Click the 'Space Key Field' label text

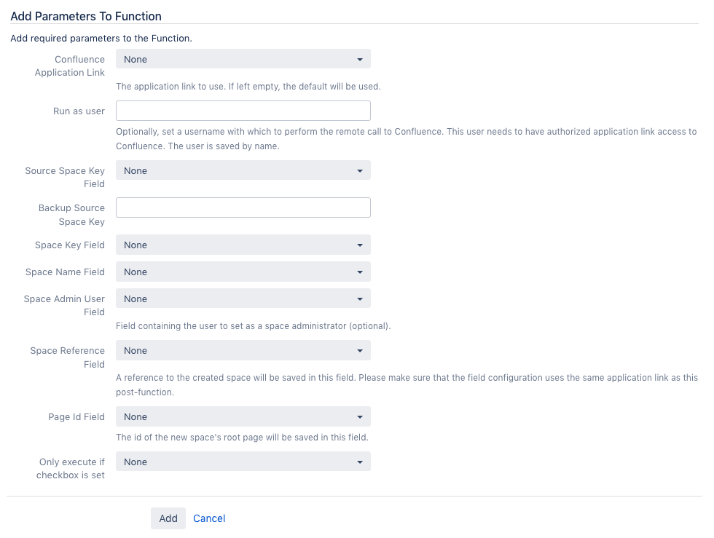pos(70,245)
